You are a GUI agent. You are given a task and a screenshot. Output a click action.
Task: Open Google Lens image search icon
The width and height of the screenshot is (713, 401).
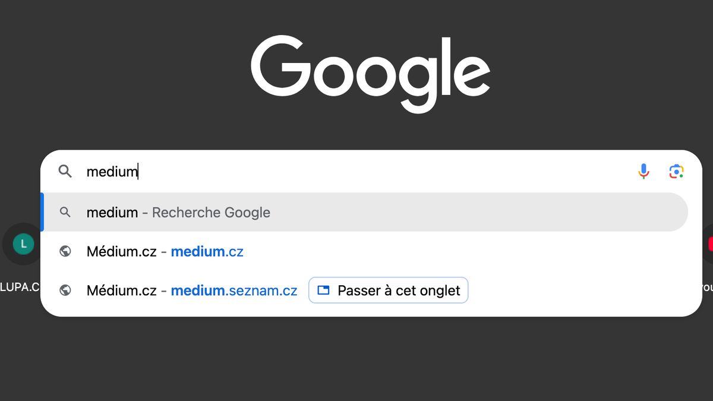(x=676, y=172)
